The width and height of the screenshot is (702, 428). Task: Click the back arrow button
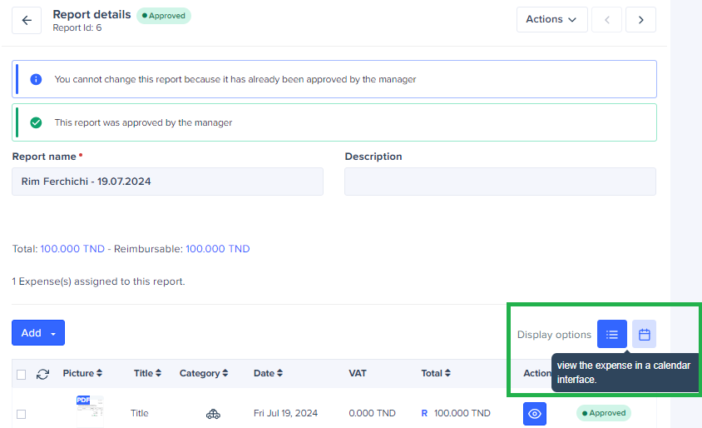click(x=27, y=20)
